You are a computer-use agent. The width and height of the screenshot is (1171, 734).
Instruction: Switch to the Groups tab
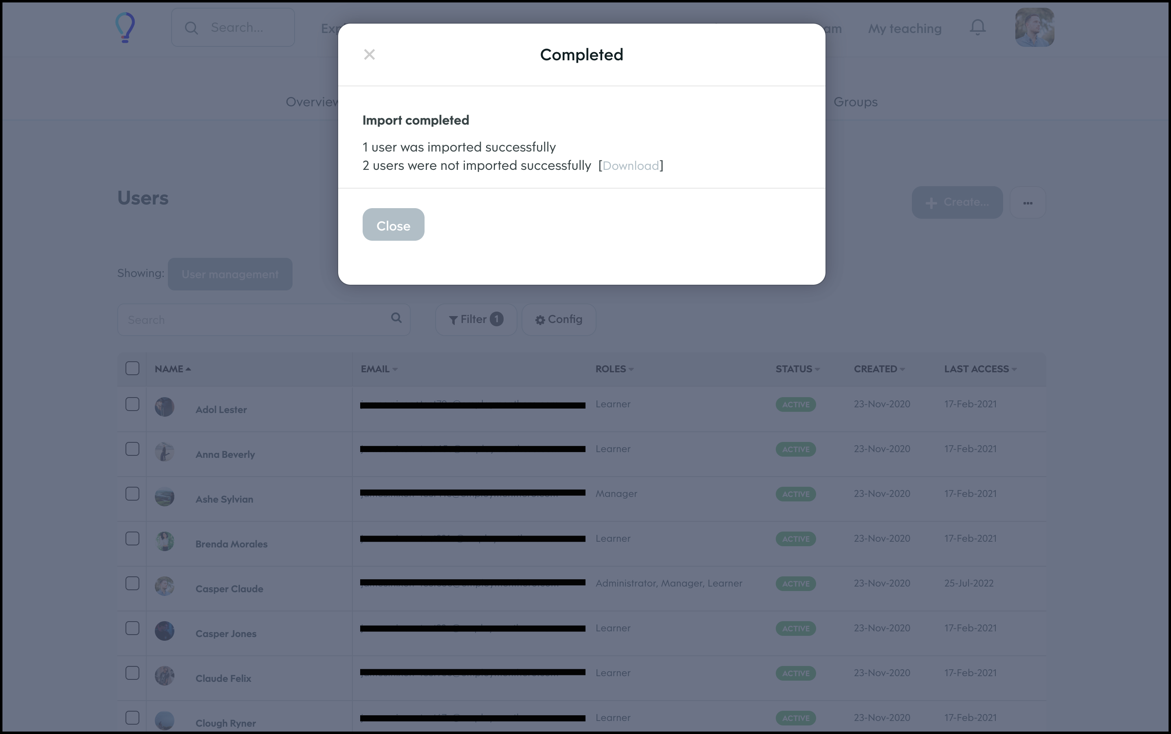point(855,102)
